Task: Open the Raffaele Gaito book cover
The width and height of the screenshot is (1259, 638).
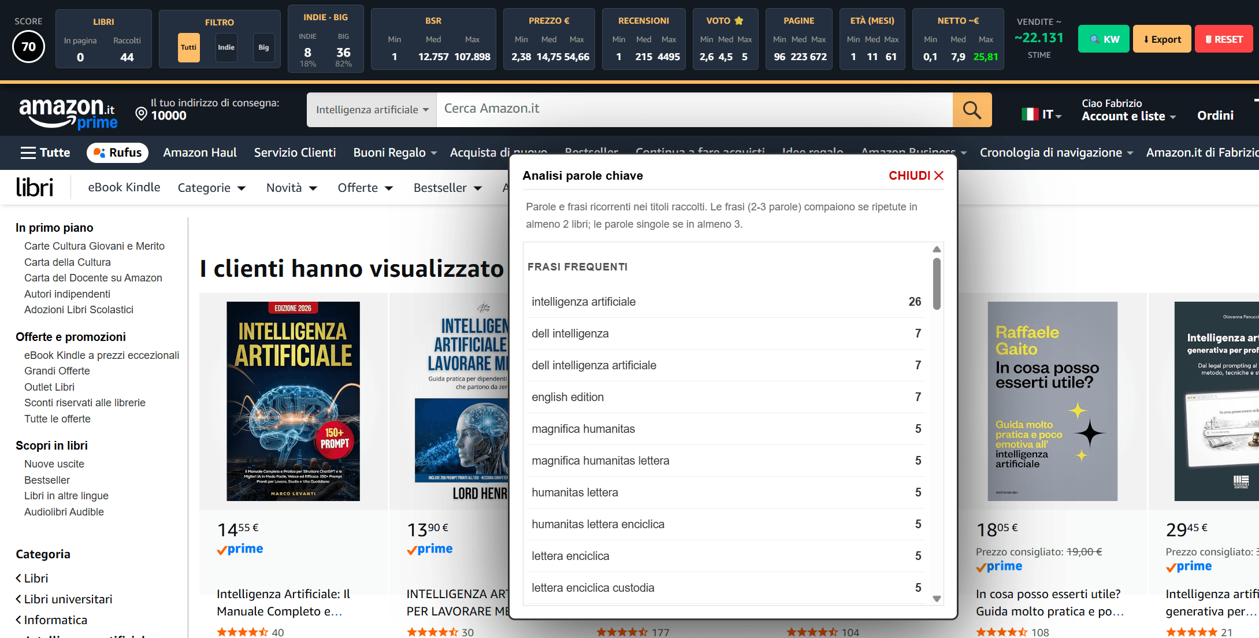Action: [1053, 401]
